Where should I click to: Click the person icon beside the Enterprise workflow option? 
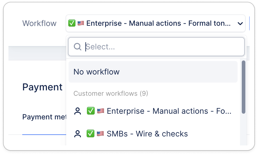coord(78,111)
